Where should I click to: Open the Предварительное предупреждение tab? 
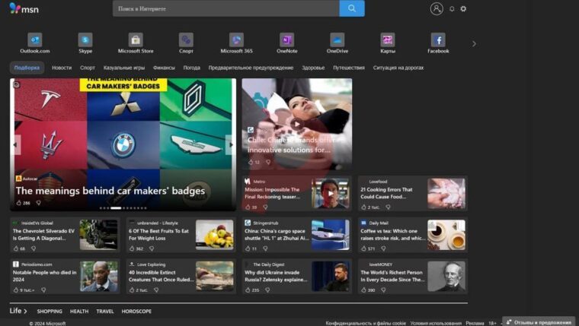[x=251, y=68]
